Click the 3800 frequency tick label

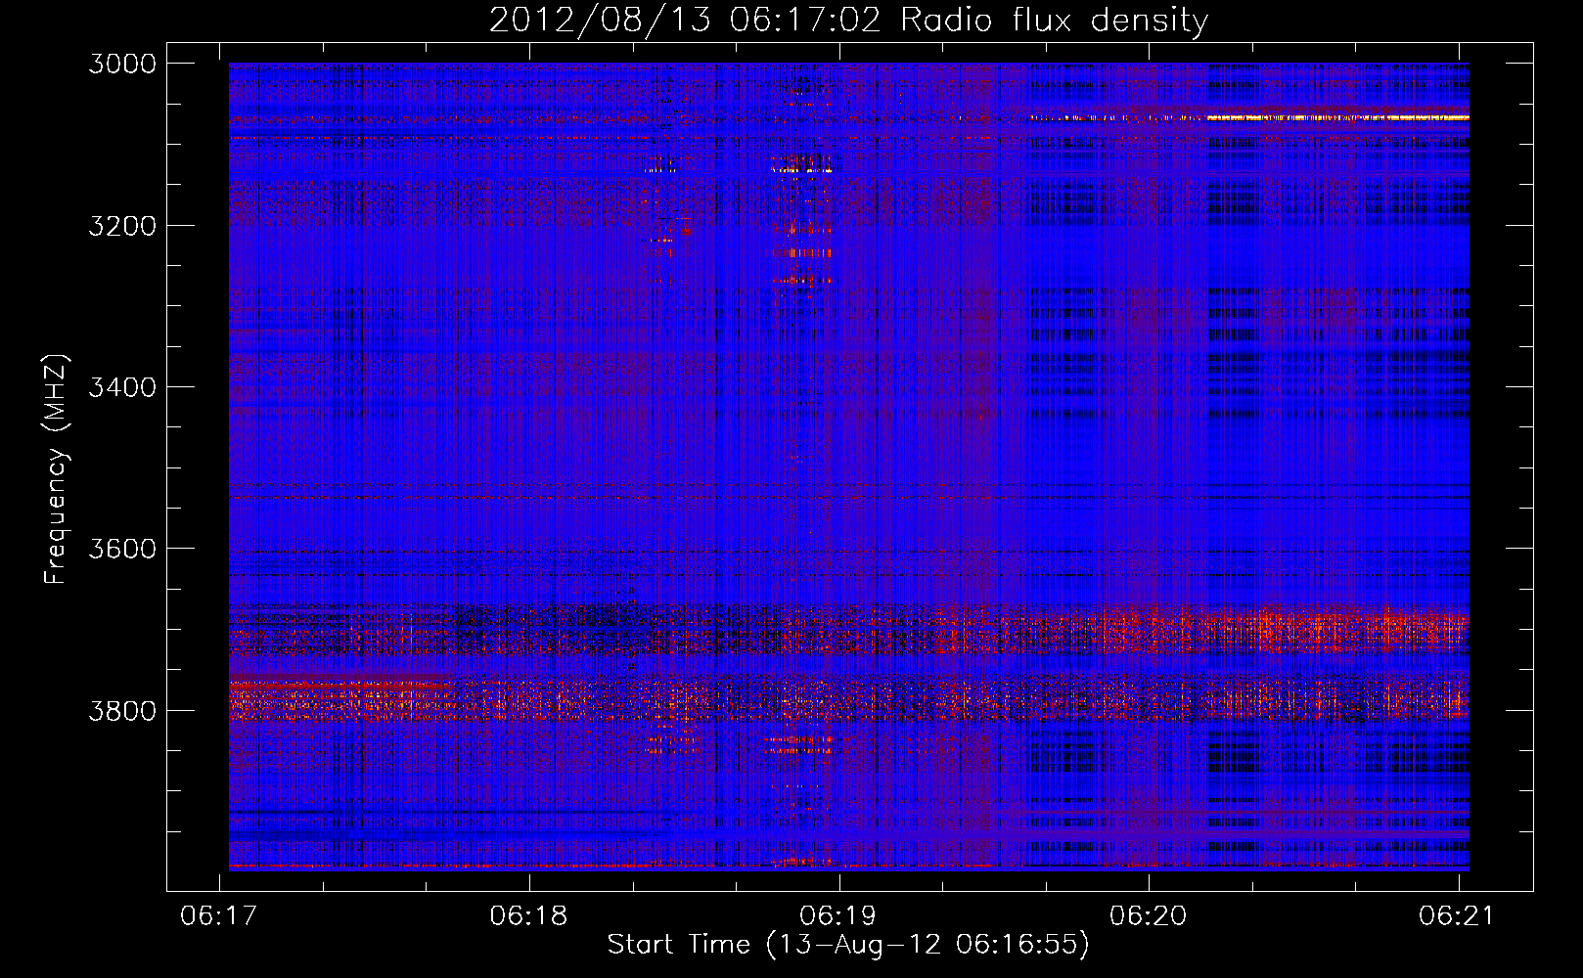[122, 711]
